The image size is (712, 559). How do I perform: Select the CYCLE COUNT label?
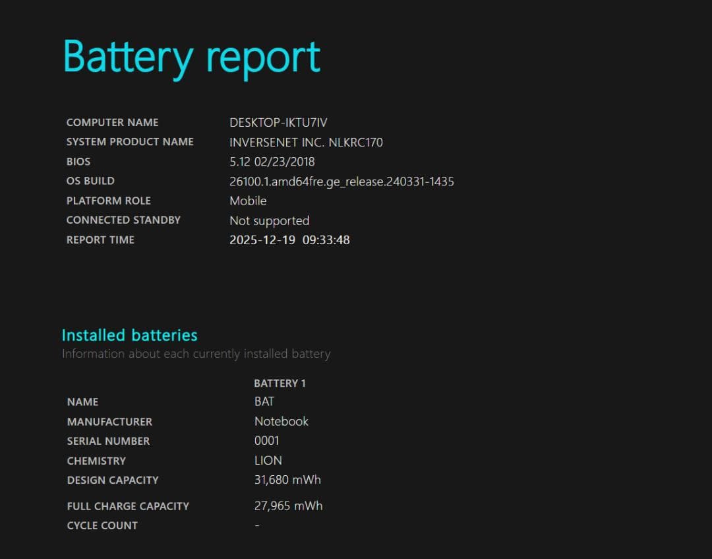pyautogui.click(x=102, y=525)
